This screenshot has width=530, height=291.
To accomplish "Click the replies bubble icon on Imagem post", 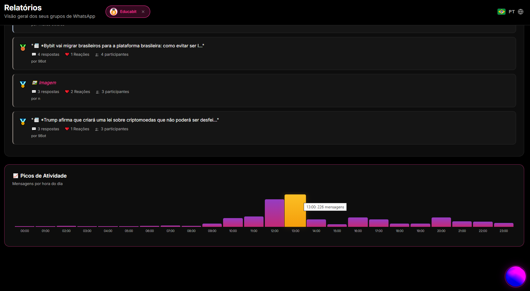I will [34, 92].
